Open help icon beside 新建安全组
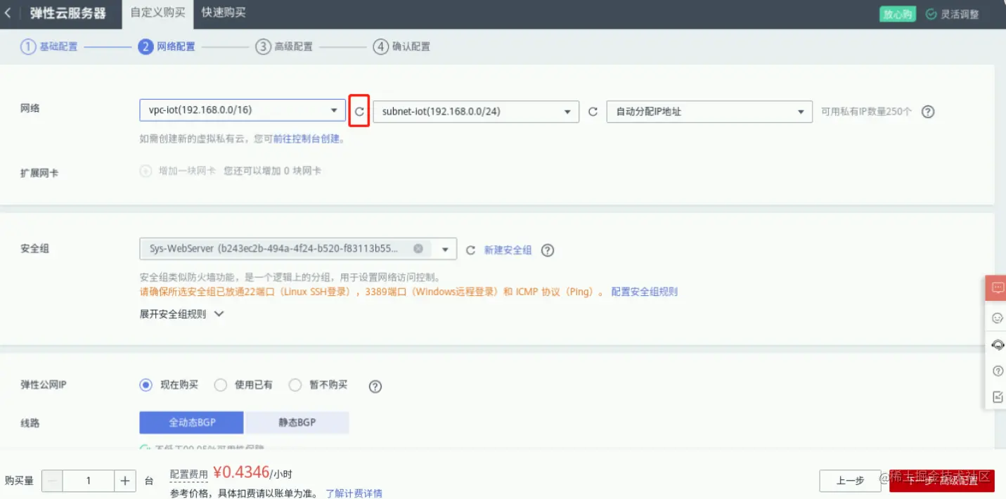This screenshot has width=1006, height=499. tap(548, 249)
